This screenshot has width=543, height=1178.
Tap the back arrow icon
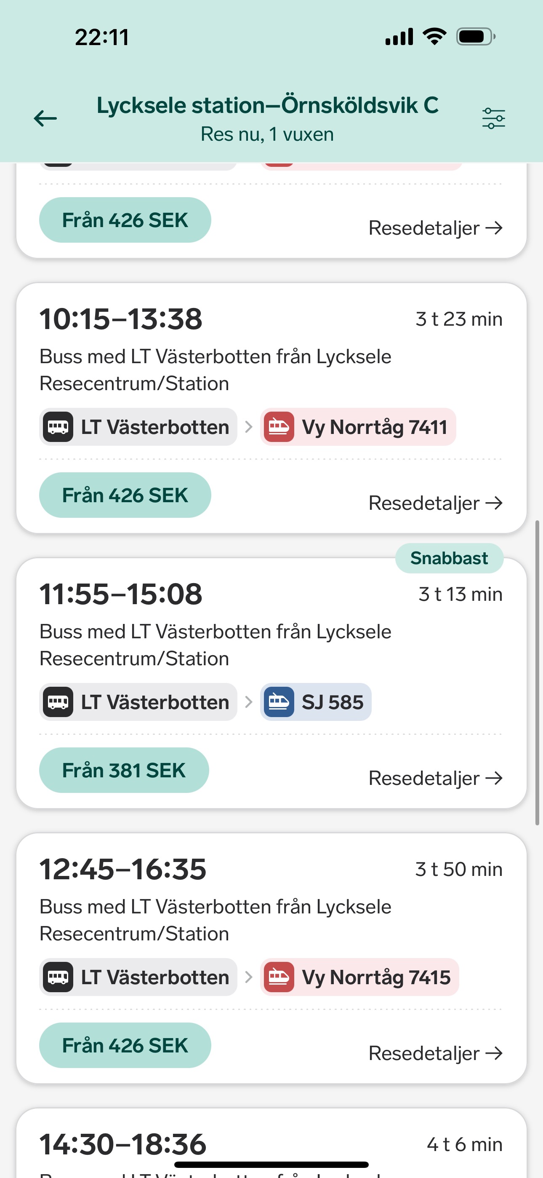[x=45, y=118]
